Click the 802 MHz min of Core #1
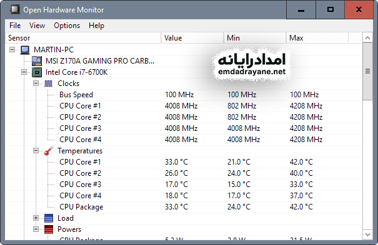378x245 pixels. (242, 106)
